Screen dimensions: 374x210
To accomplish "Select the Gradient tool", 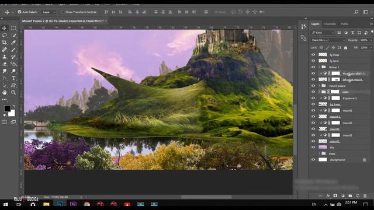I will pos(13,64).
